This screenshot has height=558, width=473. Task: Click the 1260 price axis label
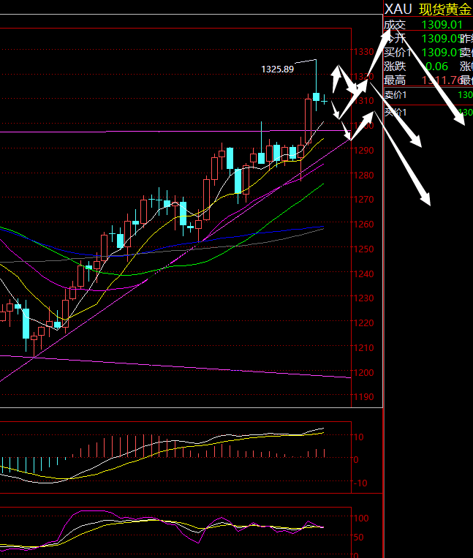(363, 225)
